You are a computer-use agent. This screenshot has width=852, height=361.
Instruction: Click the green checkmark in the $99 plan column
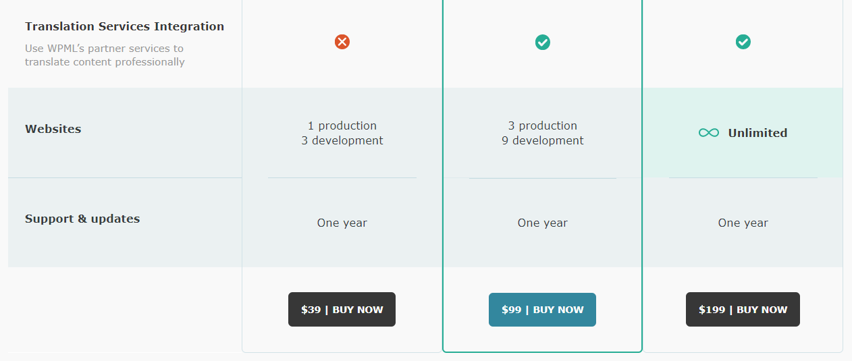coord(543,42)
